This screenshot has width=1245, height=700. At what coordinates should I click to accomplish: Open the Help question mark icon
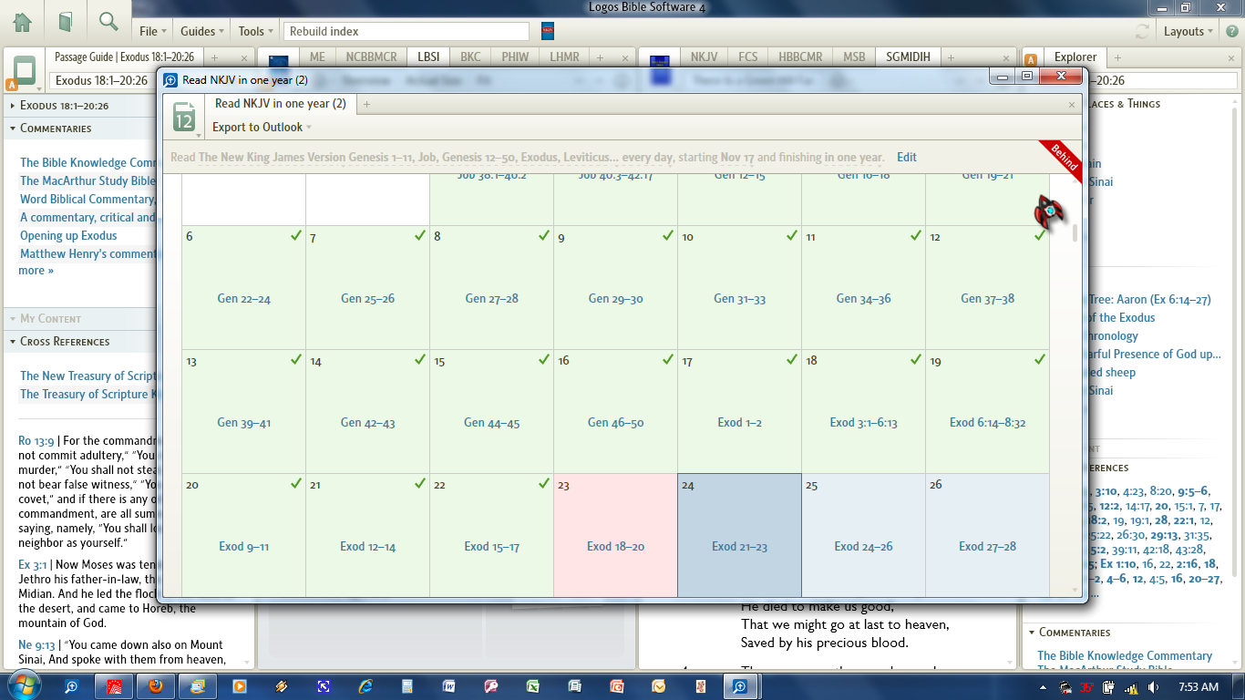pos(1232,31)
